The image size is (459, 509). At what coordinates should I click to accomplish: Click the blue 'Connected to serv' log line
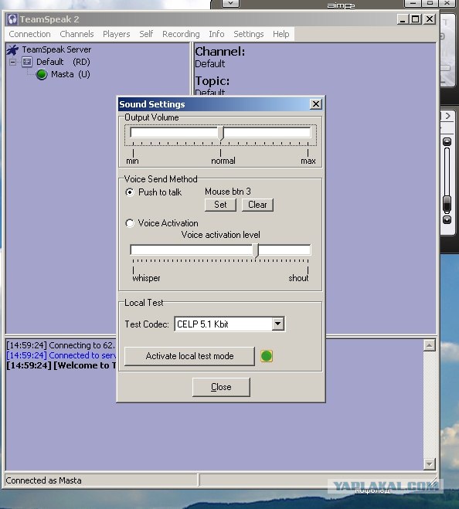pos(61,355)
